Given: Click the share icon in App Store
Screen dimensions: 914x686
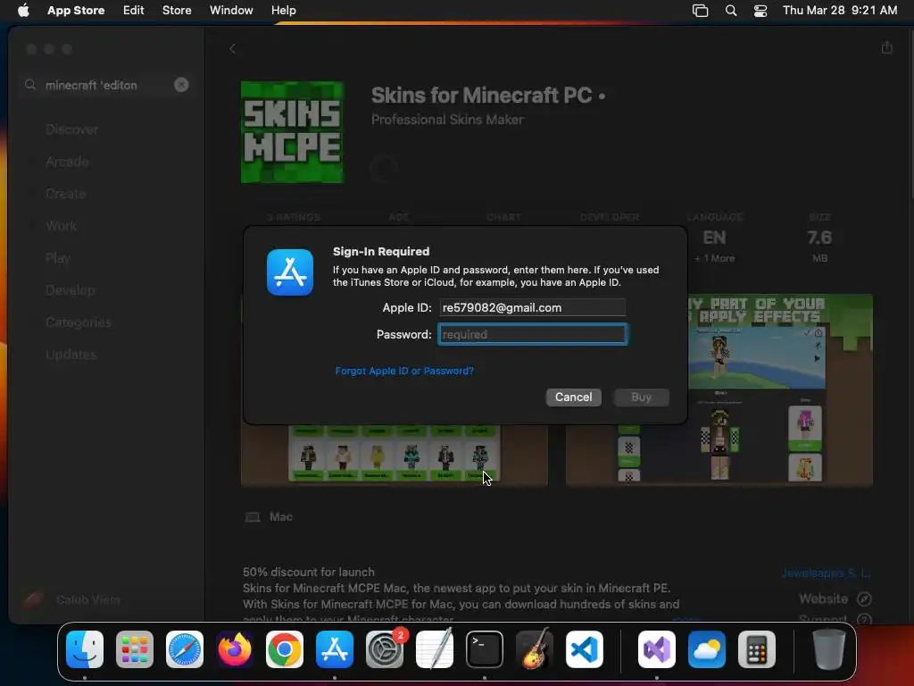Looking at the screenshot, I should point(886,48).
